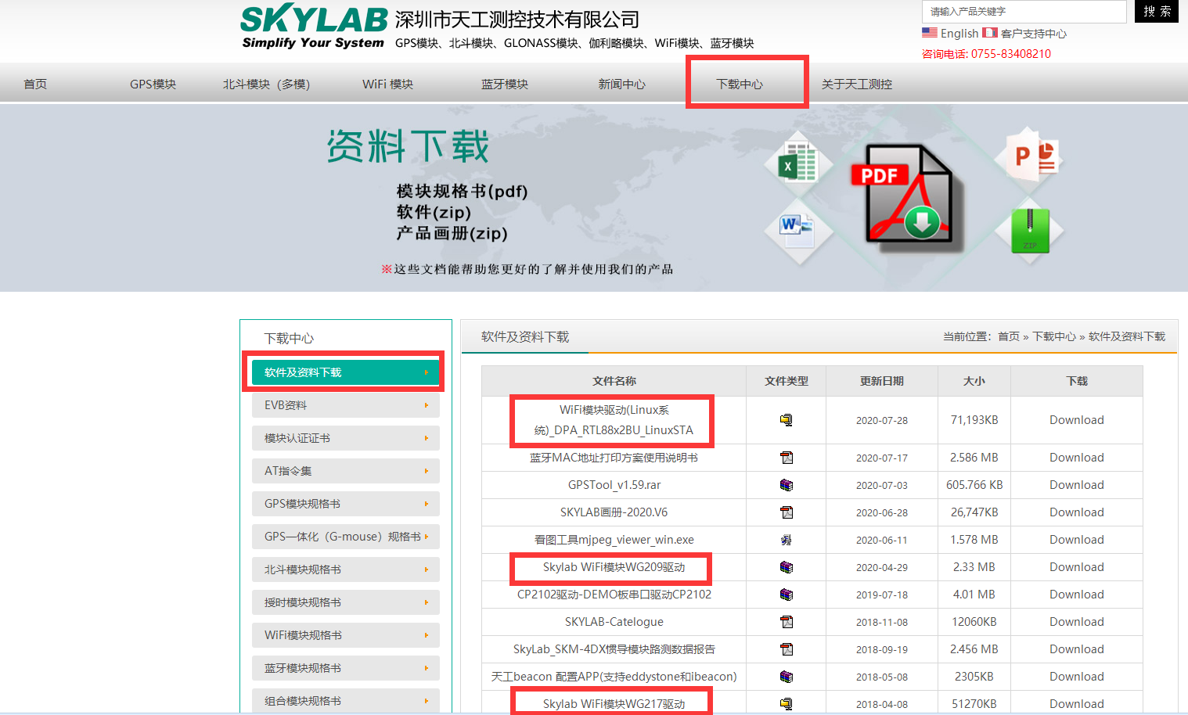Download the Skylab WiFi模块WG209驱动 file
Screen dimensions: 1188x715
point(1076,566)
